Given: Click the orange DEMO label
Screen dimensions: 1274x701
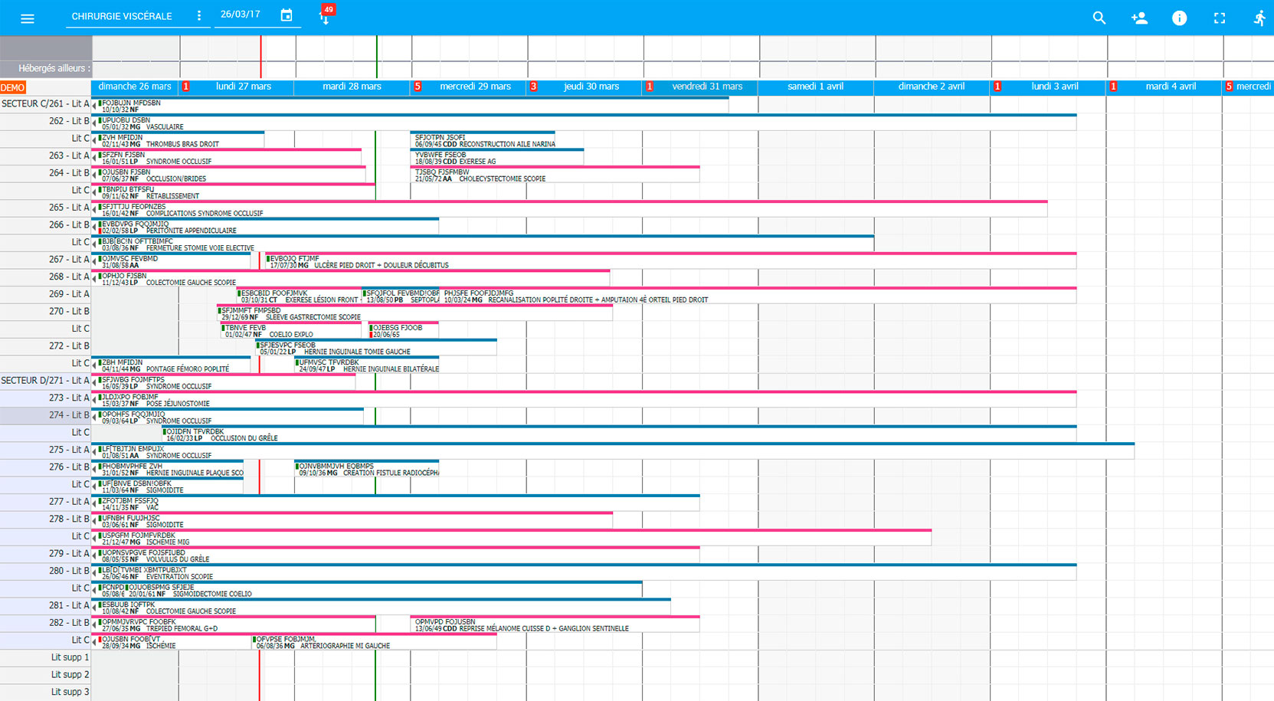Looking at the screenshot, I should [13, 88].
